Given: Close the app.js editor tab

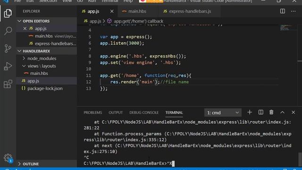Looking at the screenshot, I should (112, 11).
